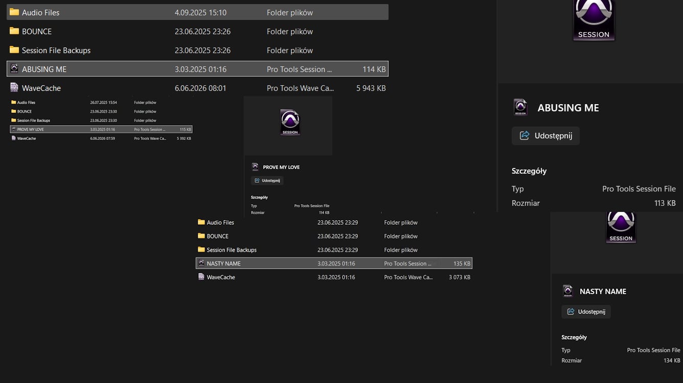This screenshot has height=383, width=683.
Task: Click the large-list WaveCache file icon
Action: tap(14, 87)
